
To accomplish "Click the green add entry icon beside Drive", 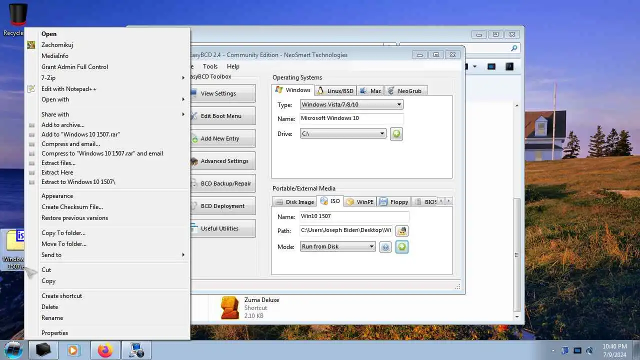I will [396, 134].
